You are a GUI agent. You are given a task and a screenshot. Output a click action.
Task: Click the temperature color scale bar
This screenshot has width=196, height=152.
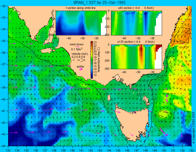[92, 60]
